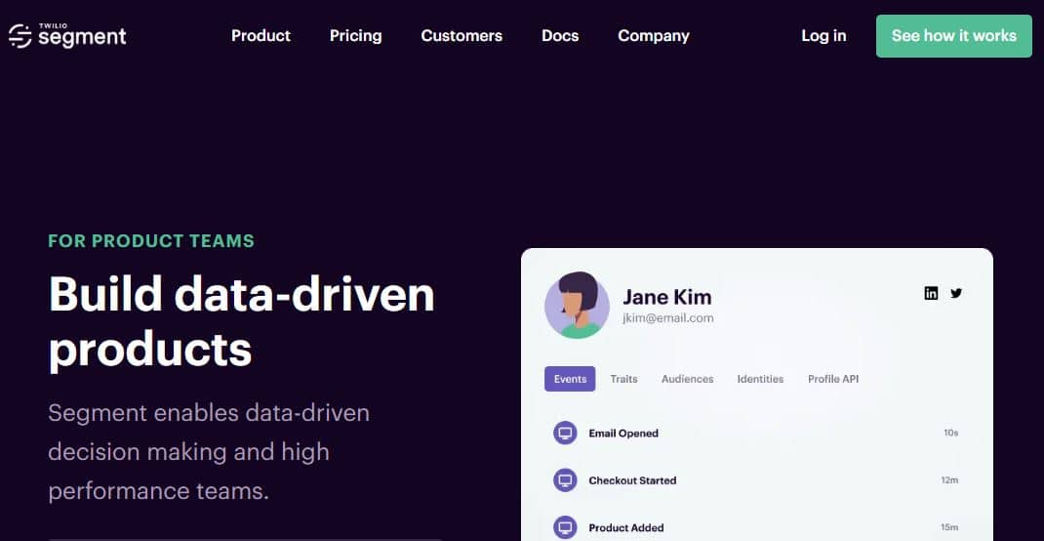Click the FOR PRODUCT TEAMS label
Image resolution: width=1044 pixels, height=541 pixels.
pos(151,241)
